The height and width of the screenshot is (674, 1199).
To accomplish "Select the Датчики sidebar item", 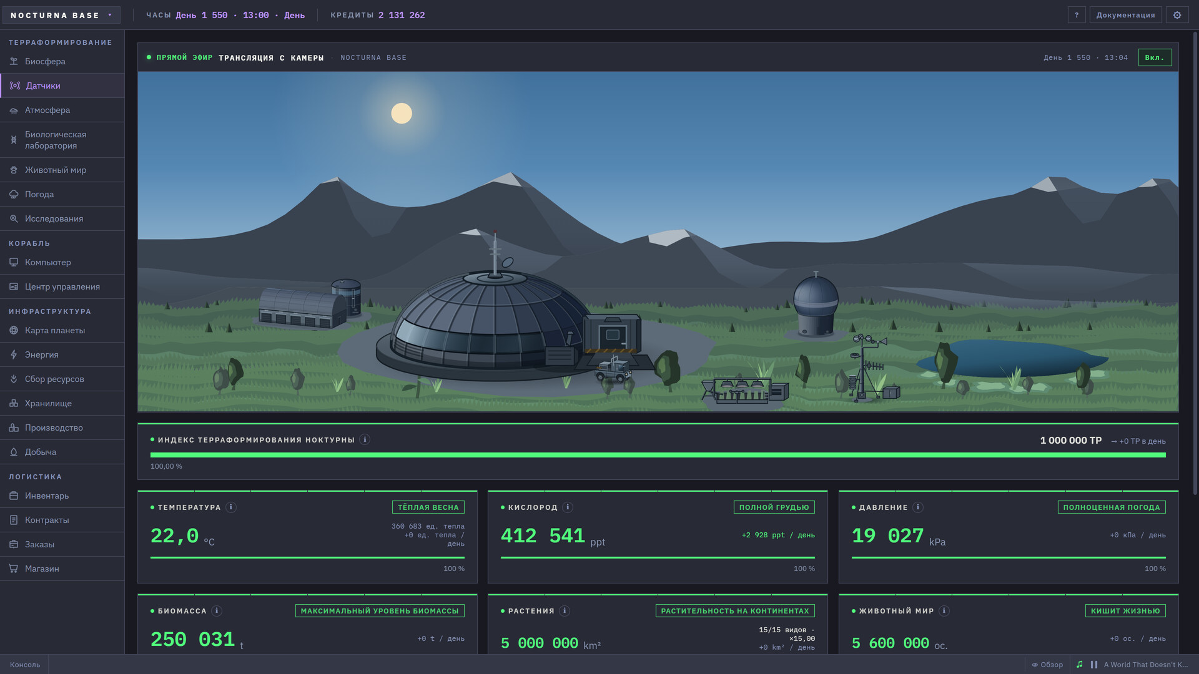I will tap(62, 85).
